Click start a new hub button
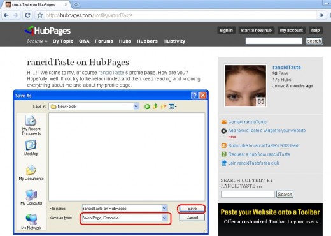Viewport: 331px width, 236px height. pyautogui.click(x=257, y=31)
